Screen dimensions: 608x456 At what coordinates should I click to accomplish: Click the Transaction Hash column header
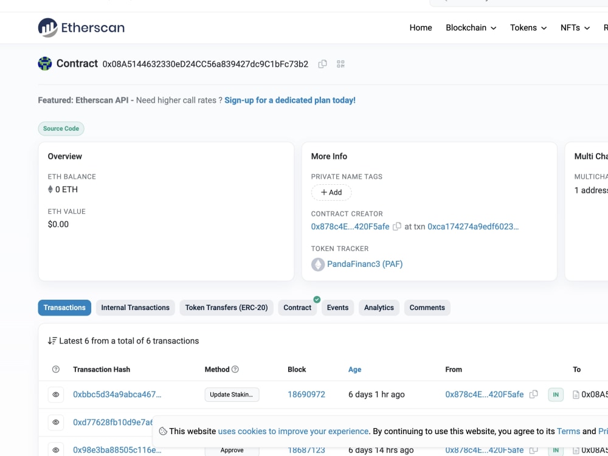click(102, 369)
